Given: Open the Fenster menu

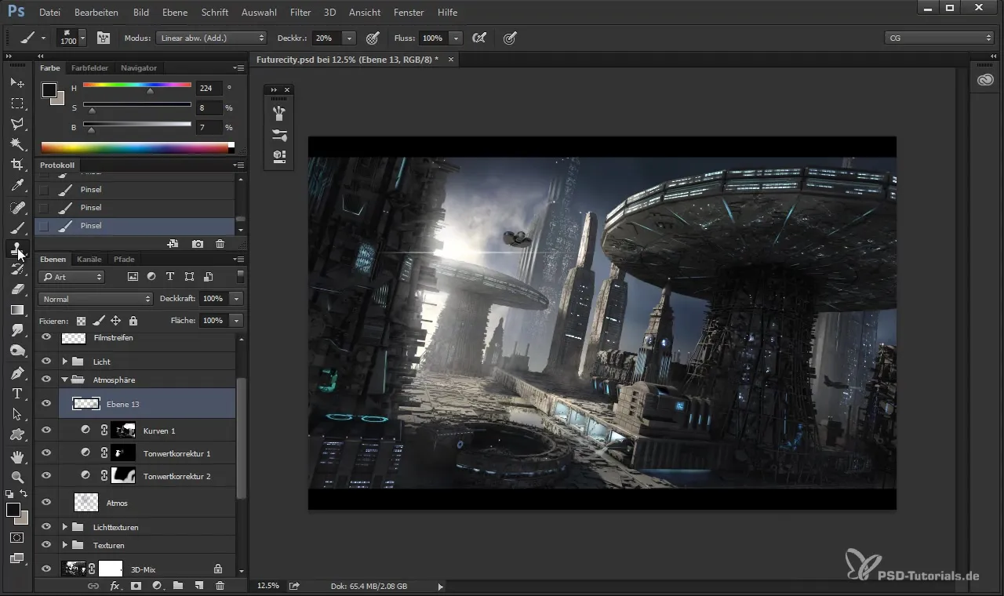Looking at the screenshot, I should [409, 13].
